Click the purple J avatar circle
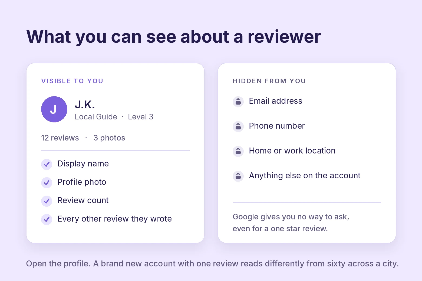This screenshot has height=281, width=422. pyautogui.click(x=54, y=109)
